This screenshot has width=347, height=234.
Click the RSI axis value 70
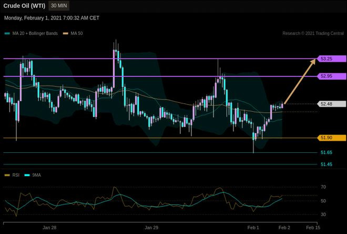[323, 187]
